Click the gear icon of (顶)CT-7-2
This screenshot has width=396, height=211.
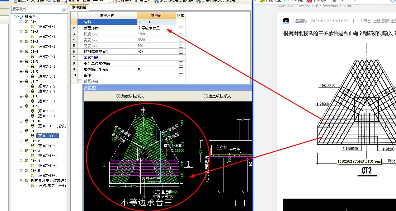tap(33, 86)
